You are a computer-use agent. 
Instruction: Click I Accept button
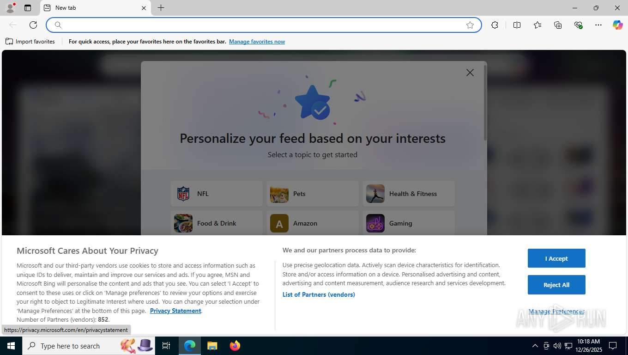tap(556, 258)
